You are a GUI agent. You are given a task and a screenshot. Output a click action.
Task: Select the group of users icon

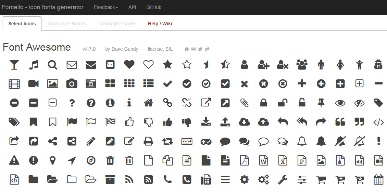coord(302,65)
